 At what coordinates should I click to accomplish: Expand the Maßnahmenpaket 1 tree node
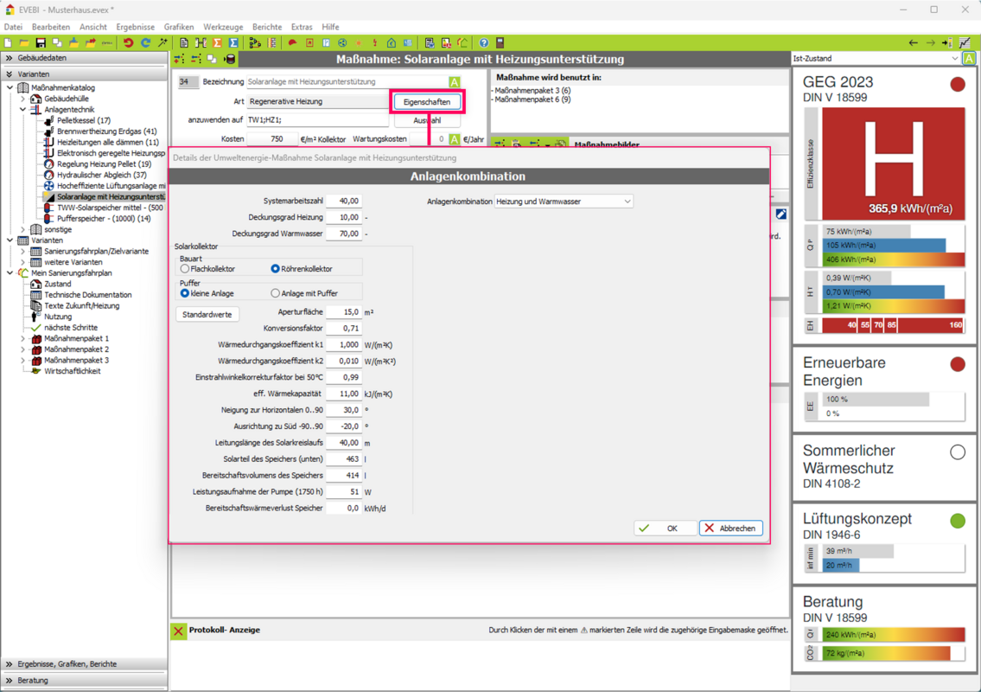(x=23, y=338)
